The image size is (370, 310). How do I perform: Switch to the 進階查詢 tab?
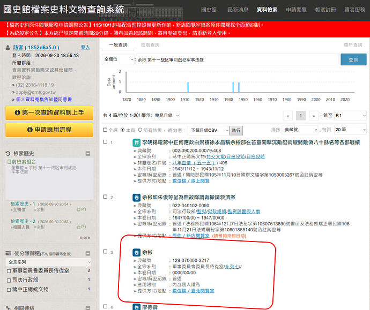150,45
